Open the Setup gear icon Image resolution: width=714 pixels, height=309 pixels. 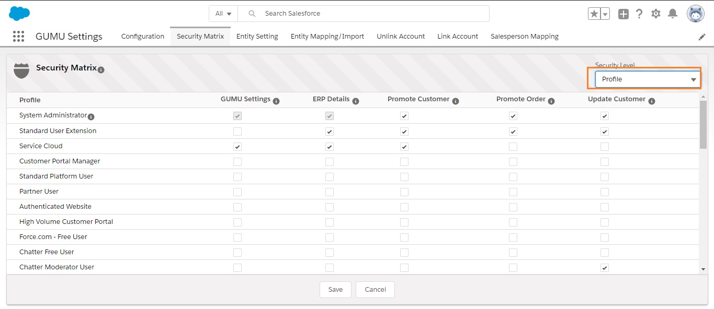pyautogui.click(x=656, y=14)
